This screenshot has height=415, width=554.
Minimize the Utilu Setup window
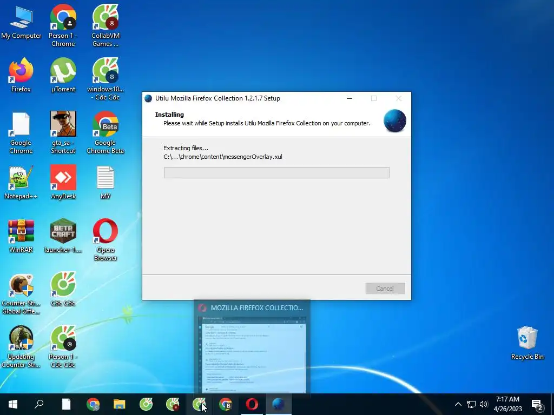pos(349,98)
